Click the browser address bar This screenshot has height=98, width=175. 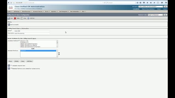click(x=57, y=3)
